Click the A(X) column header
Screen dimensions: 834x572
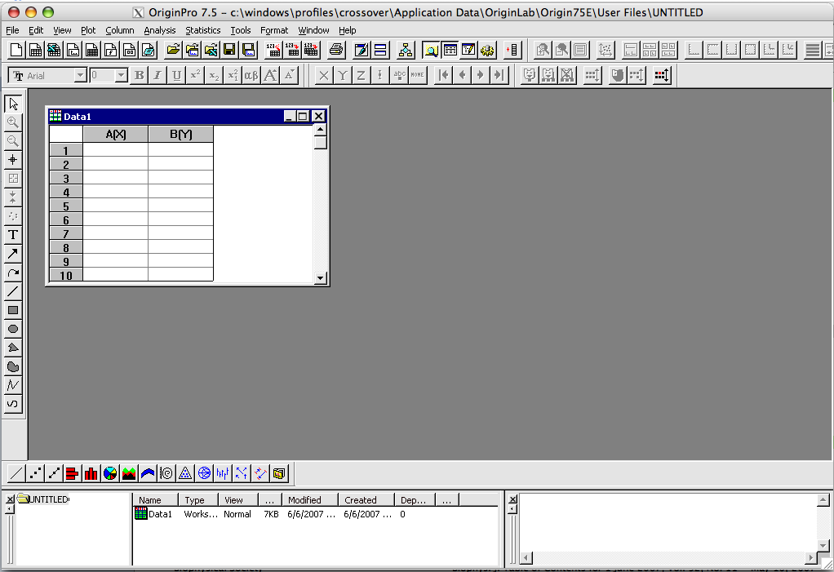pyautogui.click(x=116, y=134)
